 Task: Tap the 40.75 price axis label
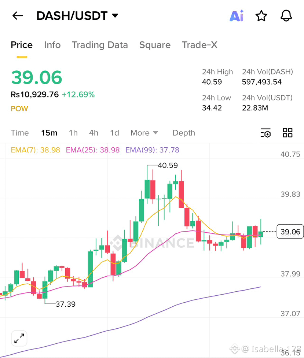tap(290, 154)
